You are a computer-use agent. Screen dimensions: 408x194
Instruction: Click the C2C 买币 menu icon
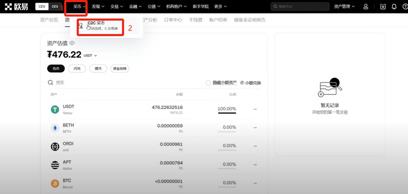tap(80, 26)
